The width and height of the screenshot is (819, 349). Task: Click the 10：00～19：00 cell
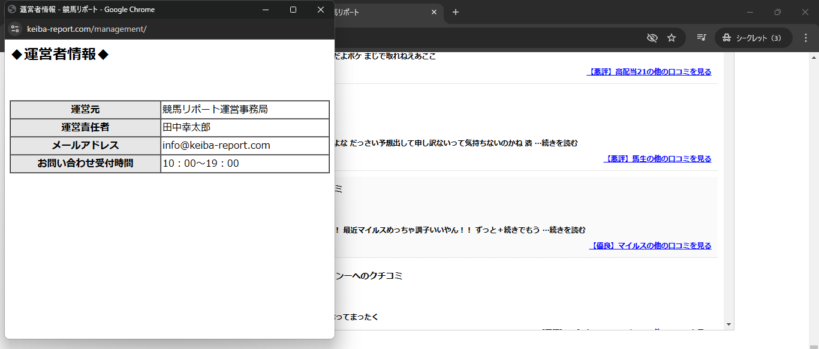coord(245,164)
